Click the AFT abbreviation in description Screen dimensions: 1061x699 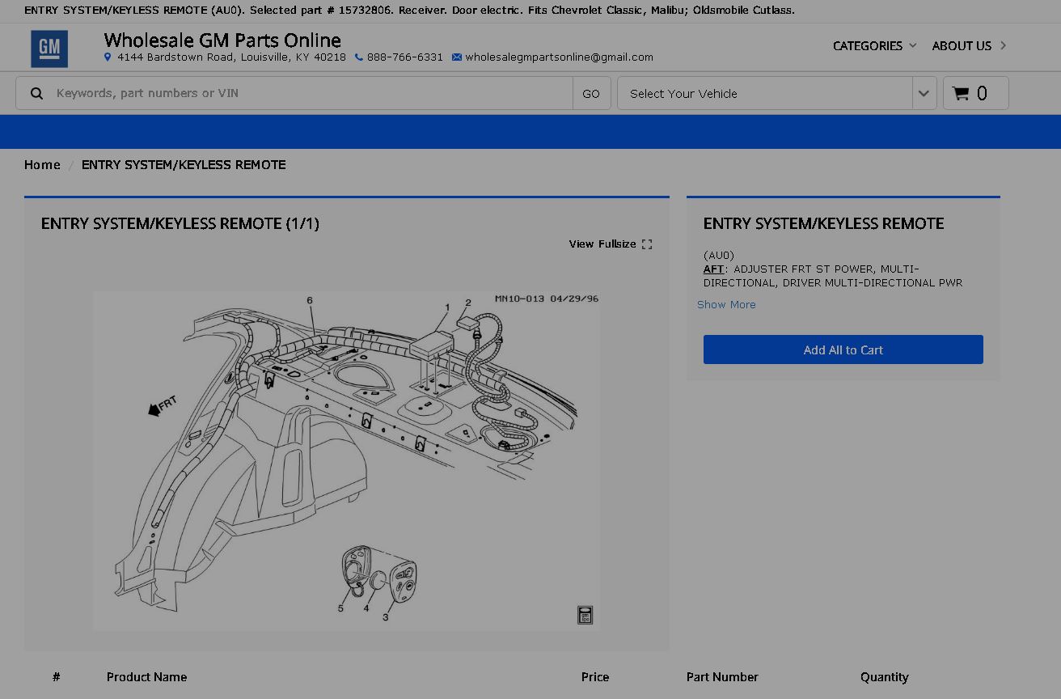(x=714, y=269)
